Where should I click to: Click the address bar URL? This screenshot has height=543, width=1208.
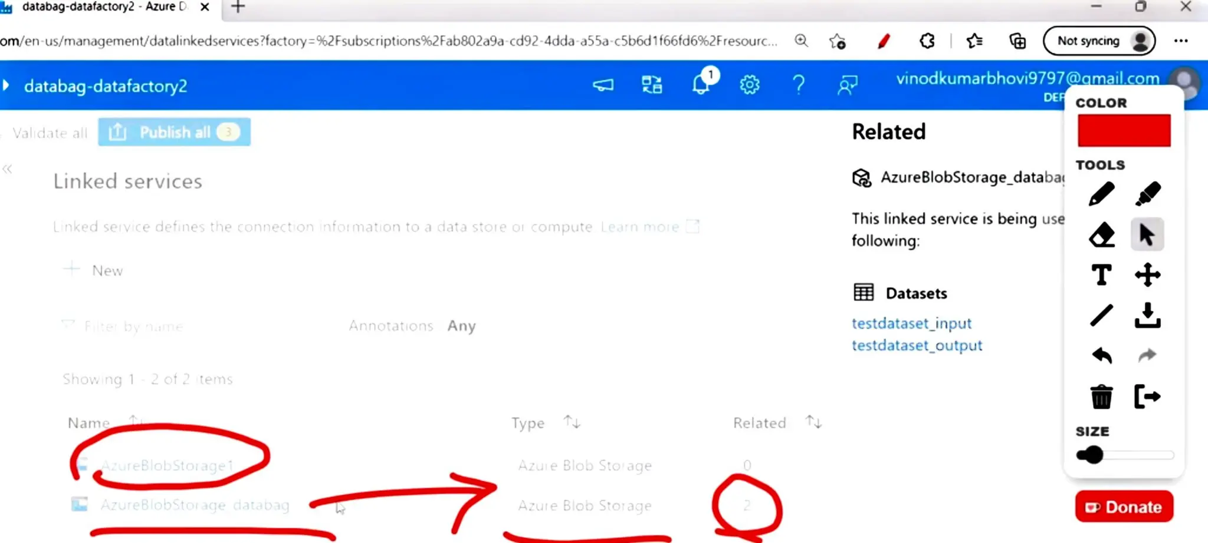click(388, 41)
